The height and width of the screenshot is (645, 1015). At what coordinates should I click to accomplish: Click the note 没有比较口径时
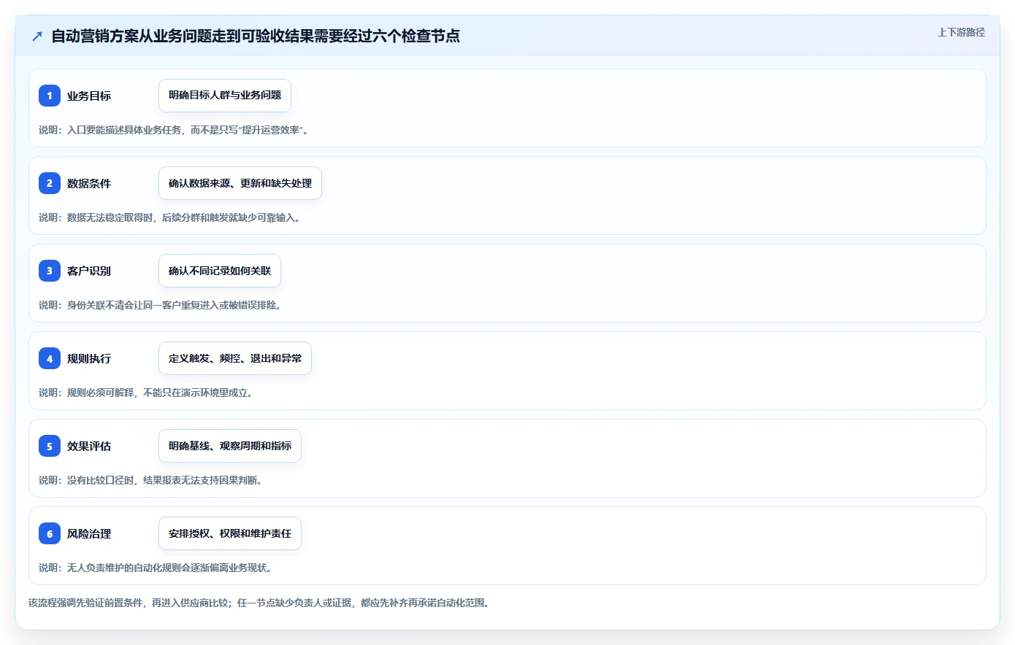(x=151, y=480)
